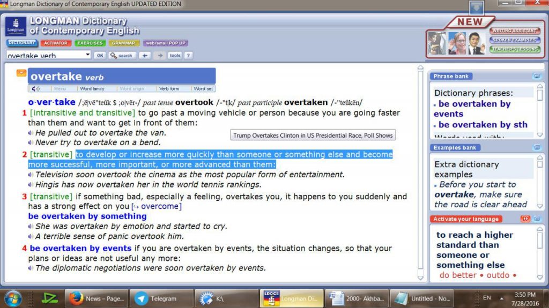The width and height of the screenshot is (549, 308).
Task: Play audio for 'She was overtaken by emotion' example
Action: pyautogui.click(x=31, y=227)
